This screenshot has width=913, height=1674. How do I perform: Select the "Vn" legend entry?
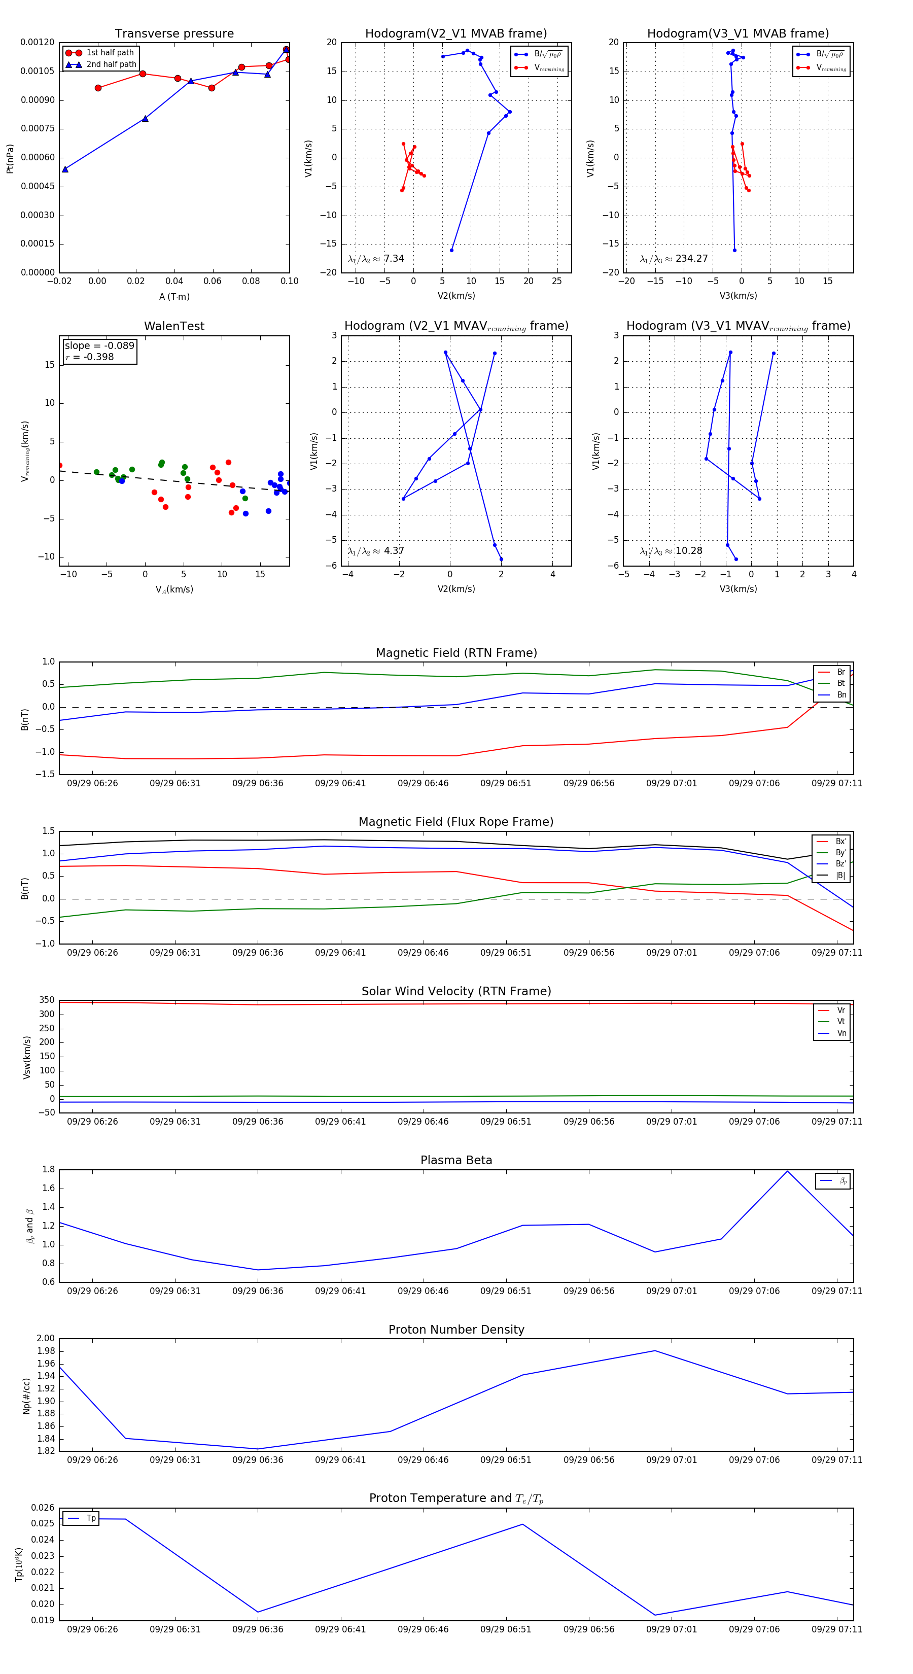pyautogui.click(x=832, y=1033)
